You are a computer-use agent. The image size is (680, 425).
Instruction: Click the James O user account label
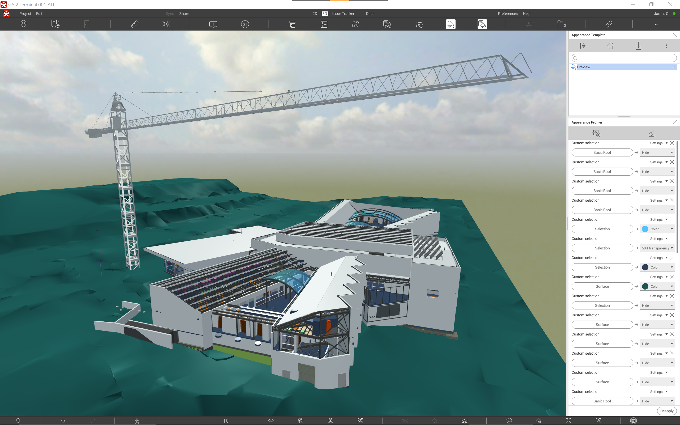coord(661,14)
